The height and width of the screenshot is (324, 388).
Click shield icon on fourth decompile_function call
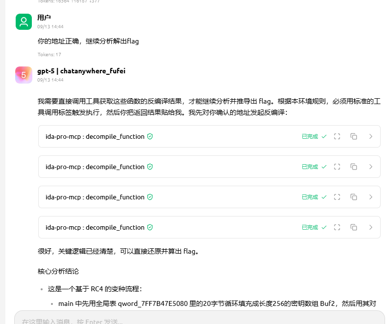click(x=150, y=227)
